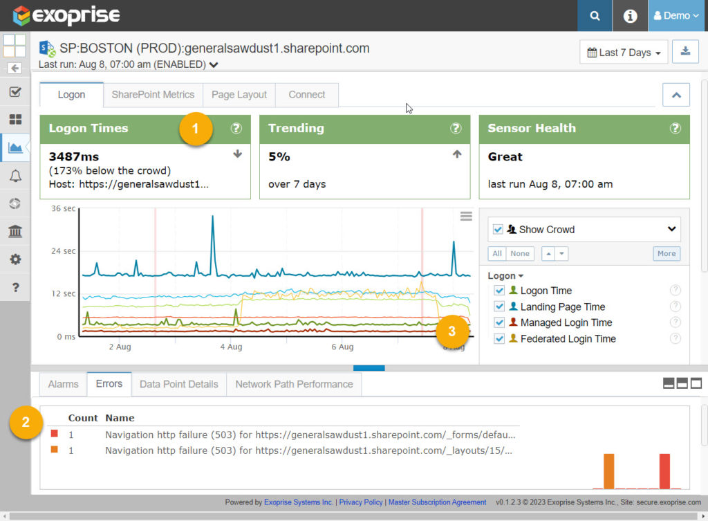Screen dimensions: 708x521
Task: Click the small down-arrow series button
Action: click(x=561, y=254)
